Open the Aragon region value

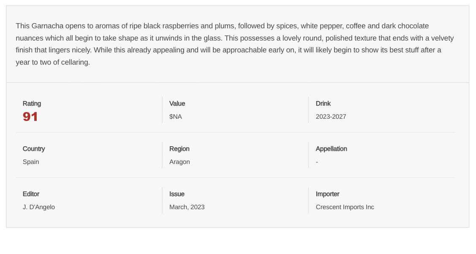click(x=180, y=162)
